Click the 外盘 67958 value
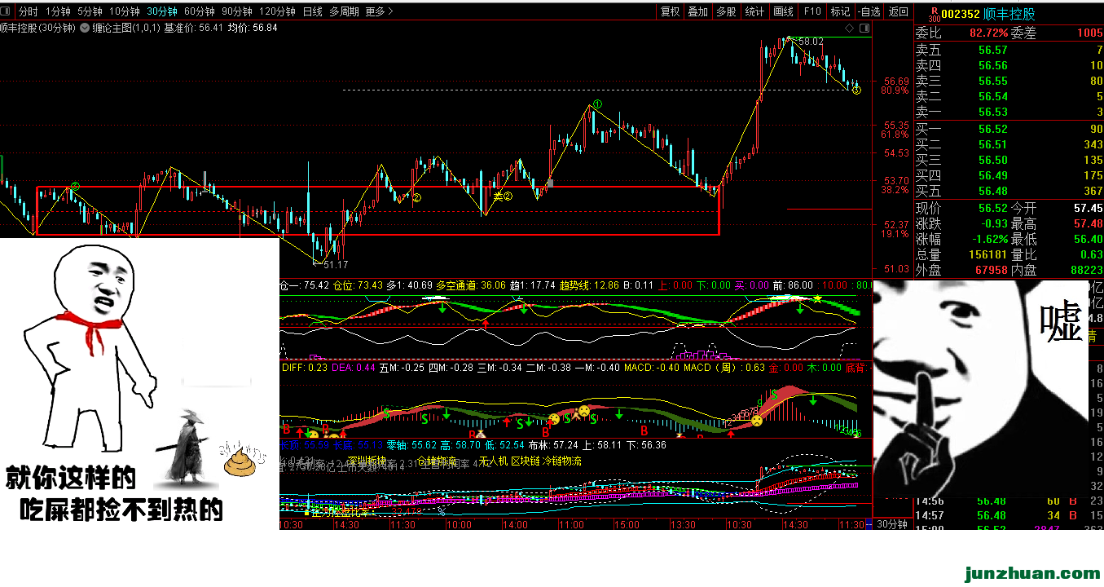The height and width of the screenshot is (587, 1104). (991, 270)
